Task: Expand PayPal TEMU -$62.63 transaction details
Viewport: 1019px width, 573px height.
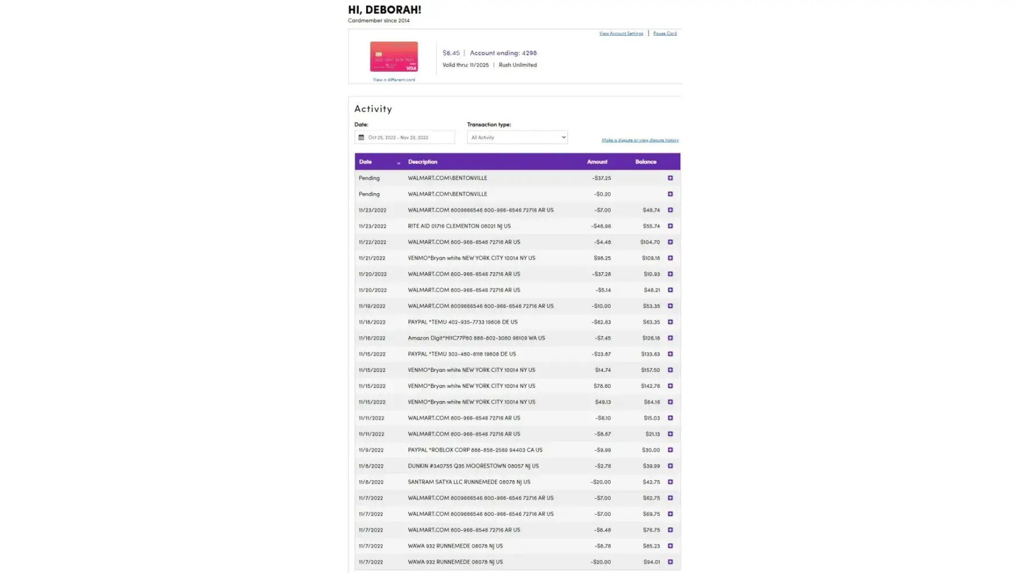Action: 670,322
